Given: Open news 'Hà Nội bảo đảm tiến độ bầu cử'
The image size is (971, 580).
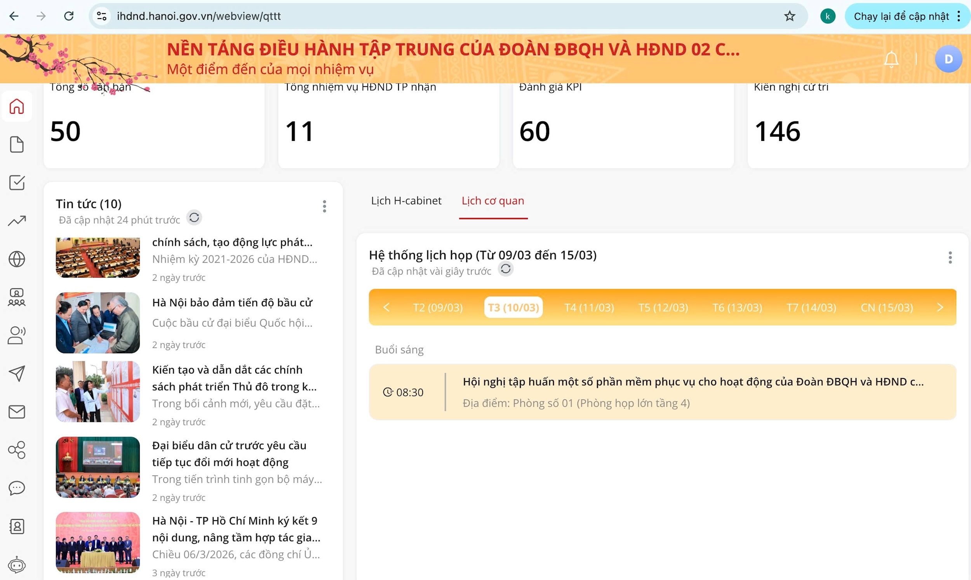Looking at the screenshot, I should click(x=232, y=302).
